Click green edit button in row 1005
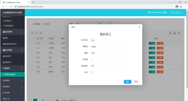 click(152, 62)
